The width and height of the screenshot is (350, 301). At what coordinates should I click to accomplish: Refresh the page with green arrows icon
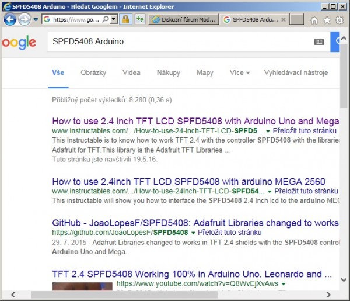tap(140, 19)
